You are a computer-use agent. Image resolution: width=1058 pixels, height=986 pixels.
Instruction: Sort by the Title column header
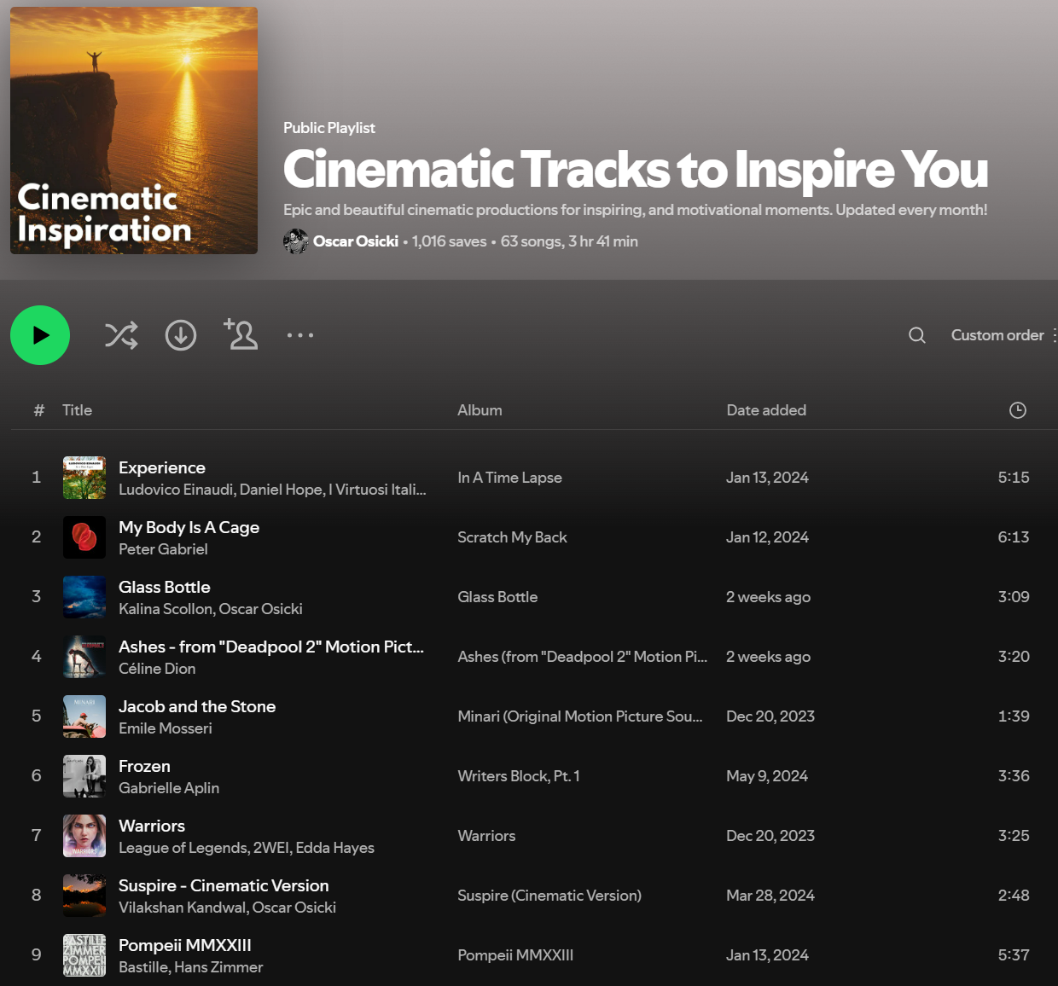click(x=77, y=410)
